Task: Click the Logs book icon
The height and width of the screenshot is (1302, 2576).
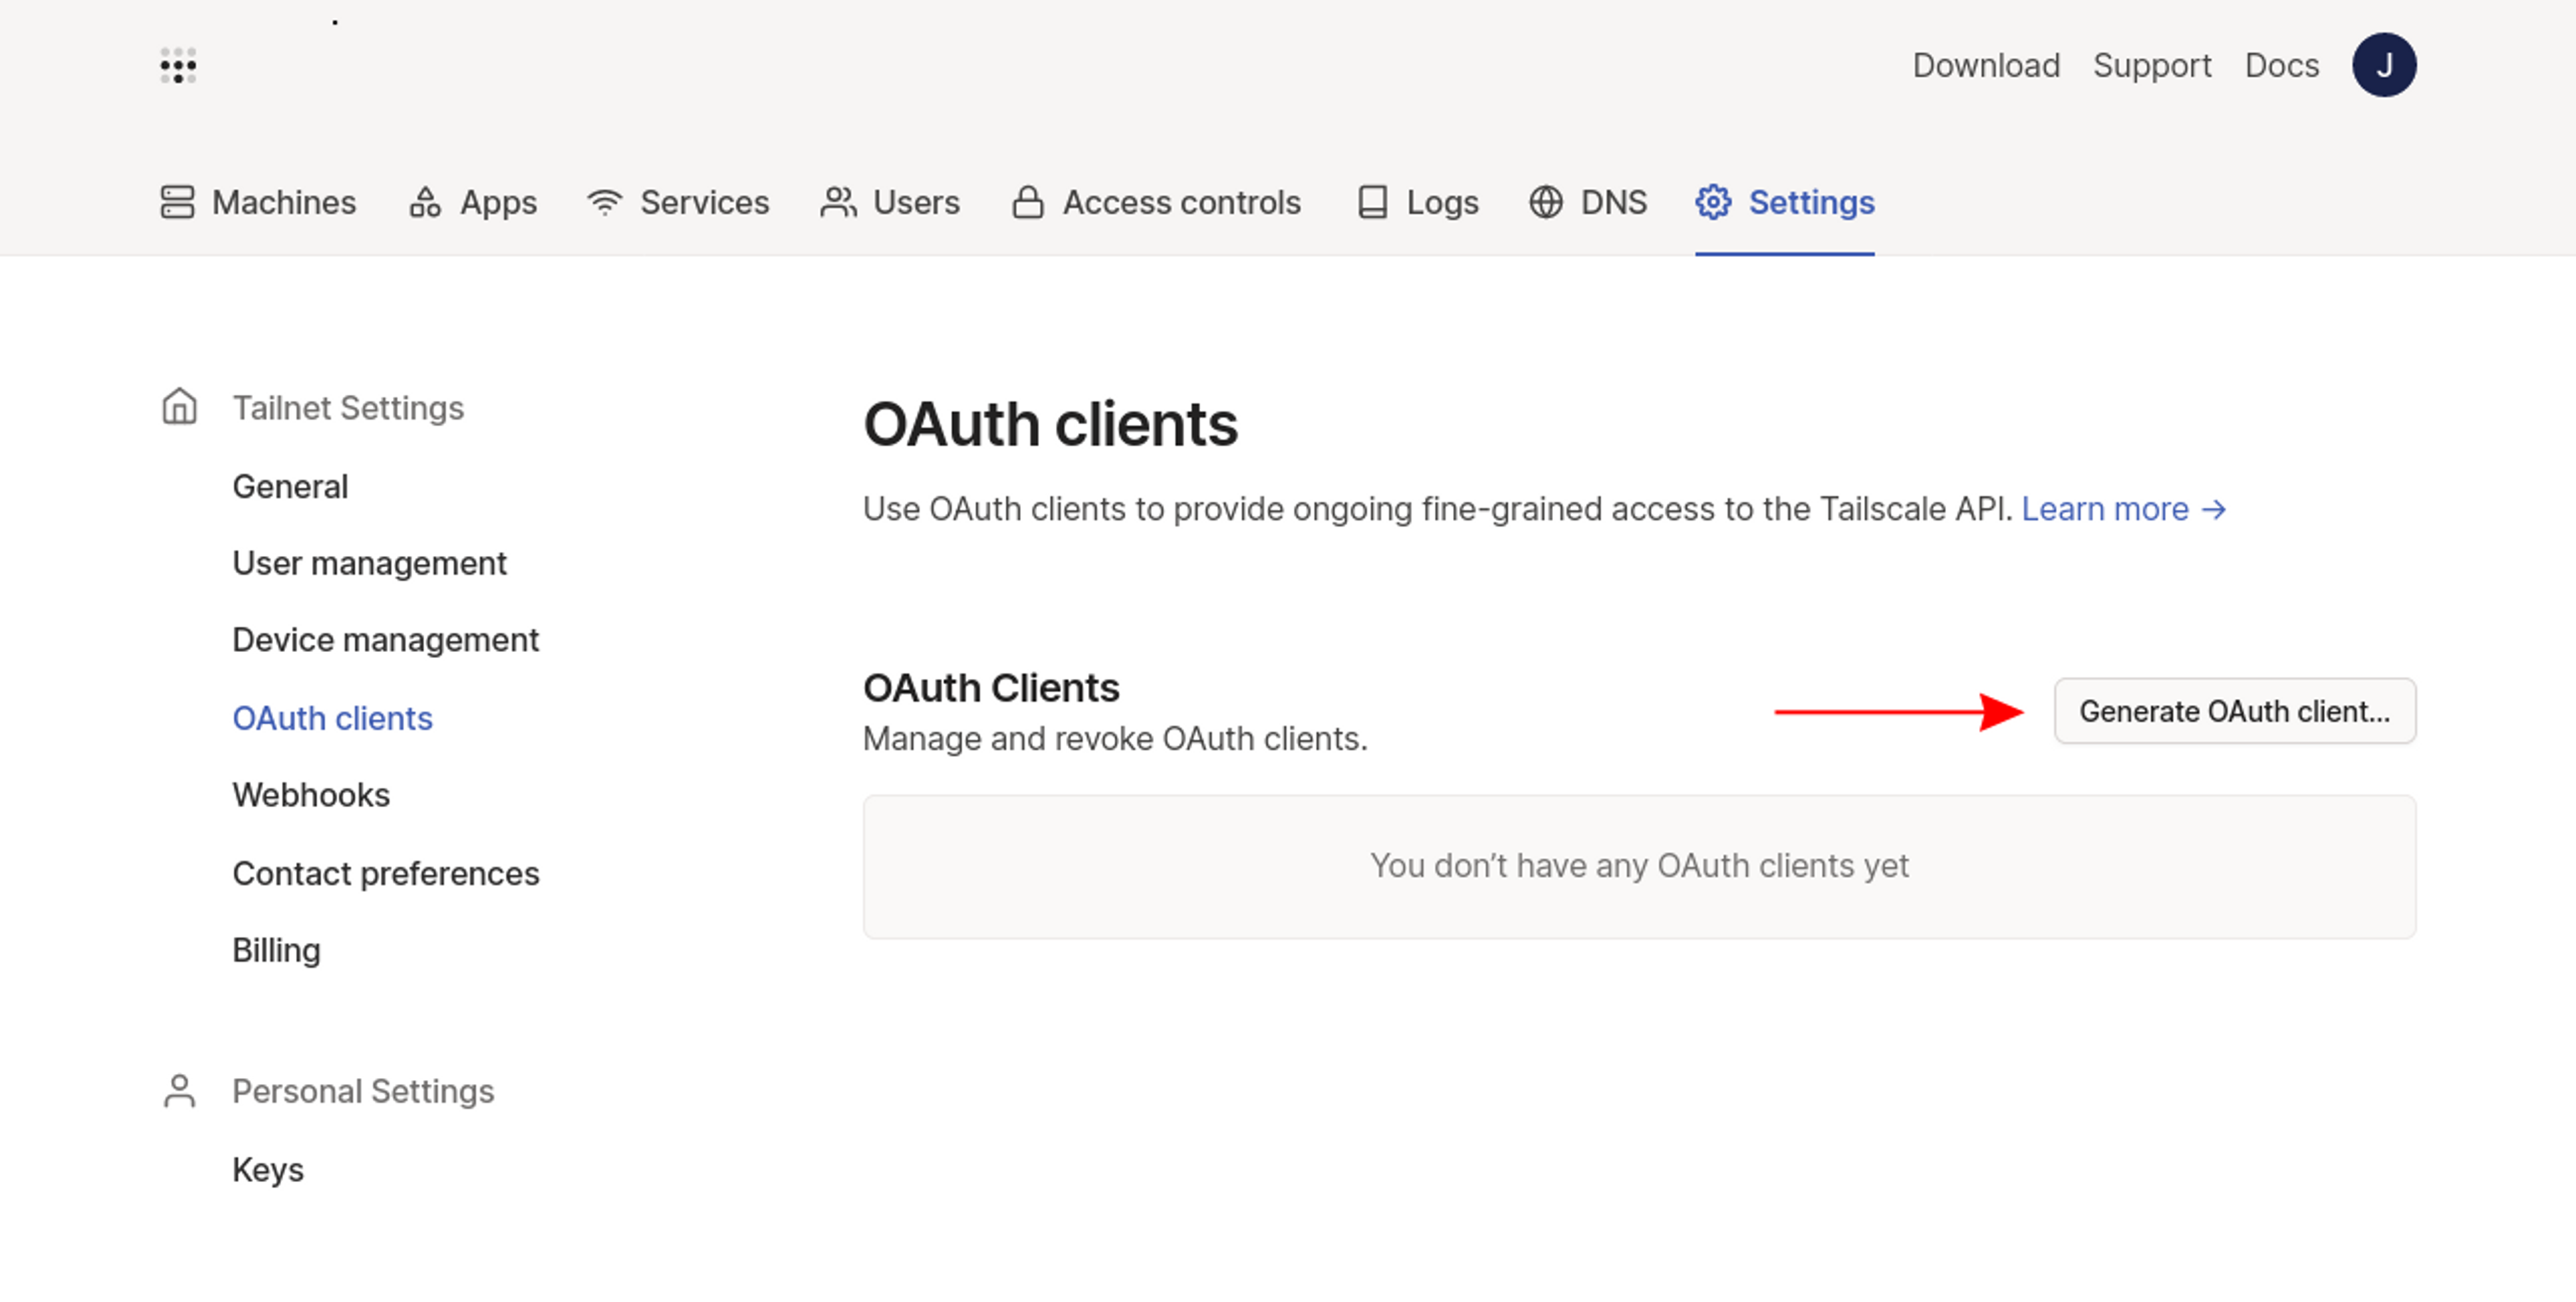Action: (x=1372, y=203)
